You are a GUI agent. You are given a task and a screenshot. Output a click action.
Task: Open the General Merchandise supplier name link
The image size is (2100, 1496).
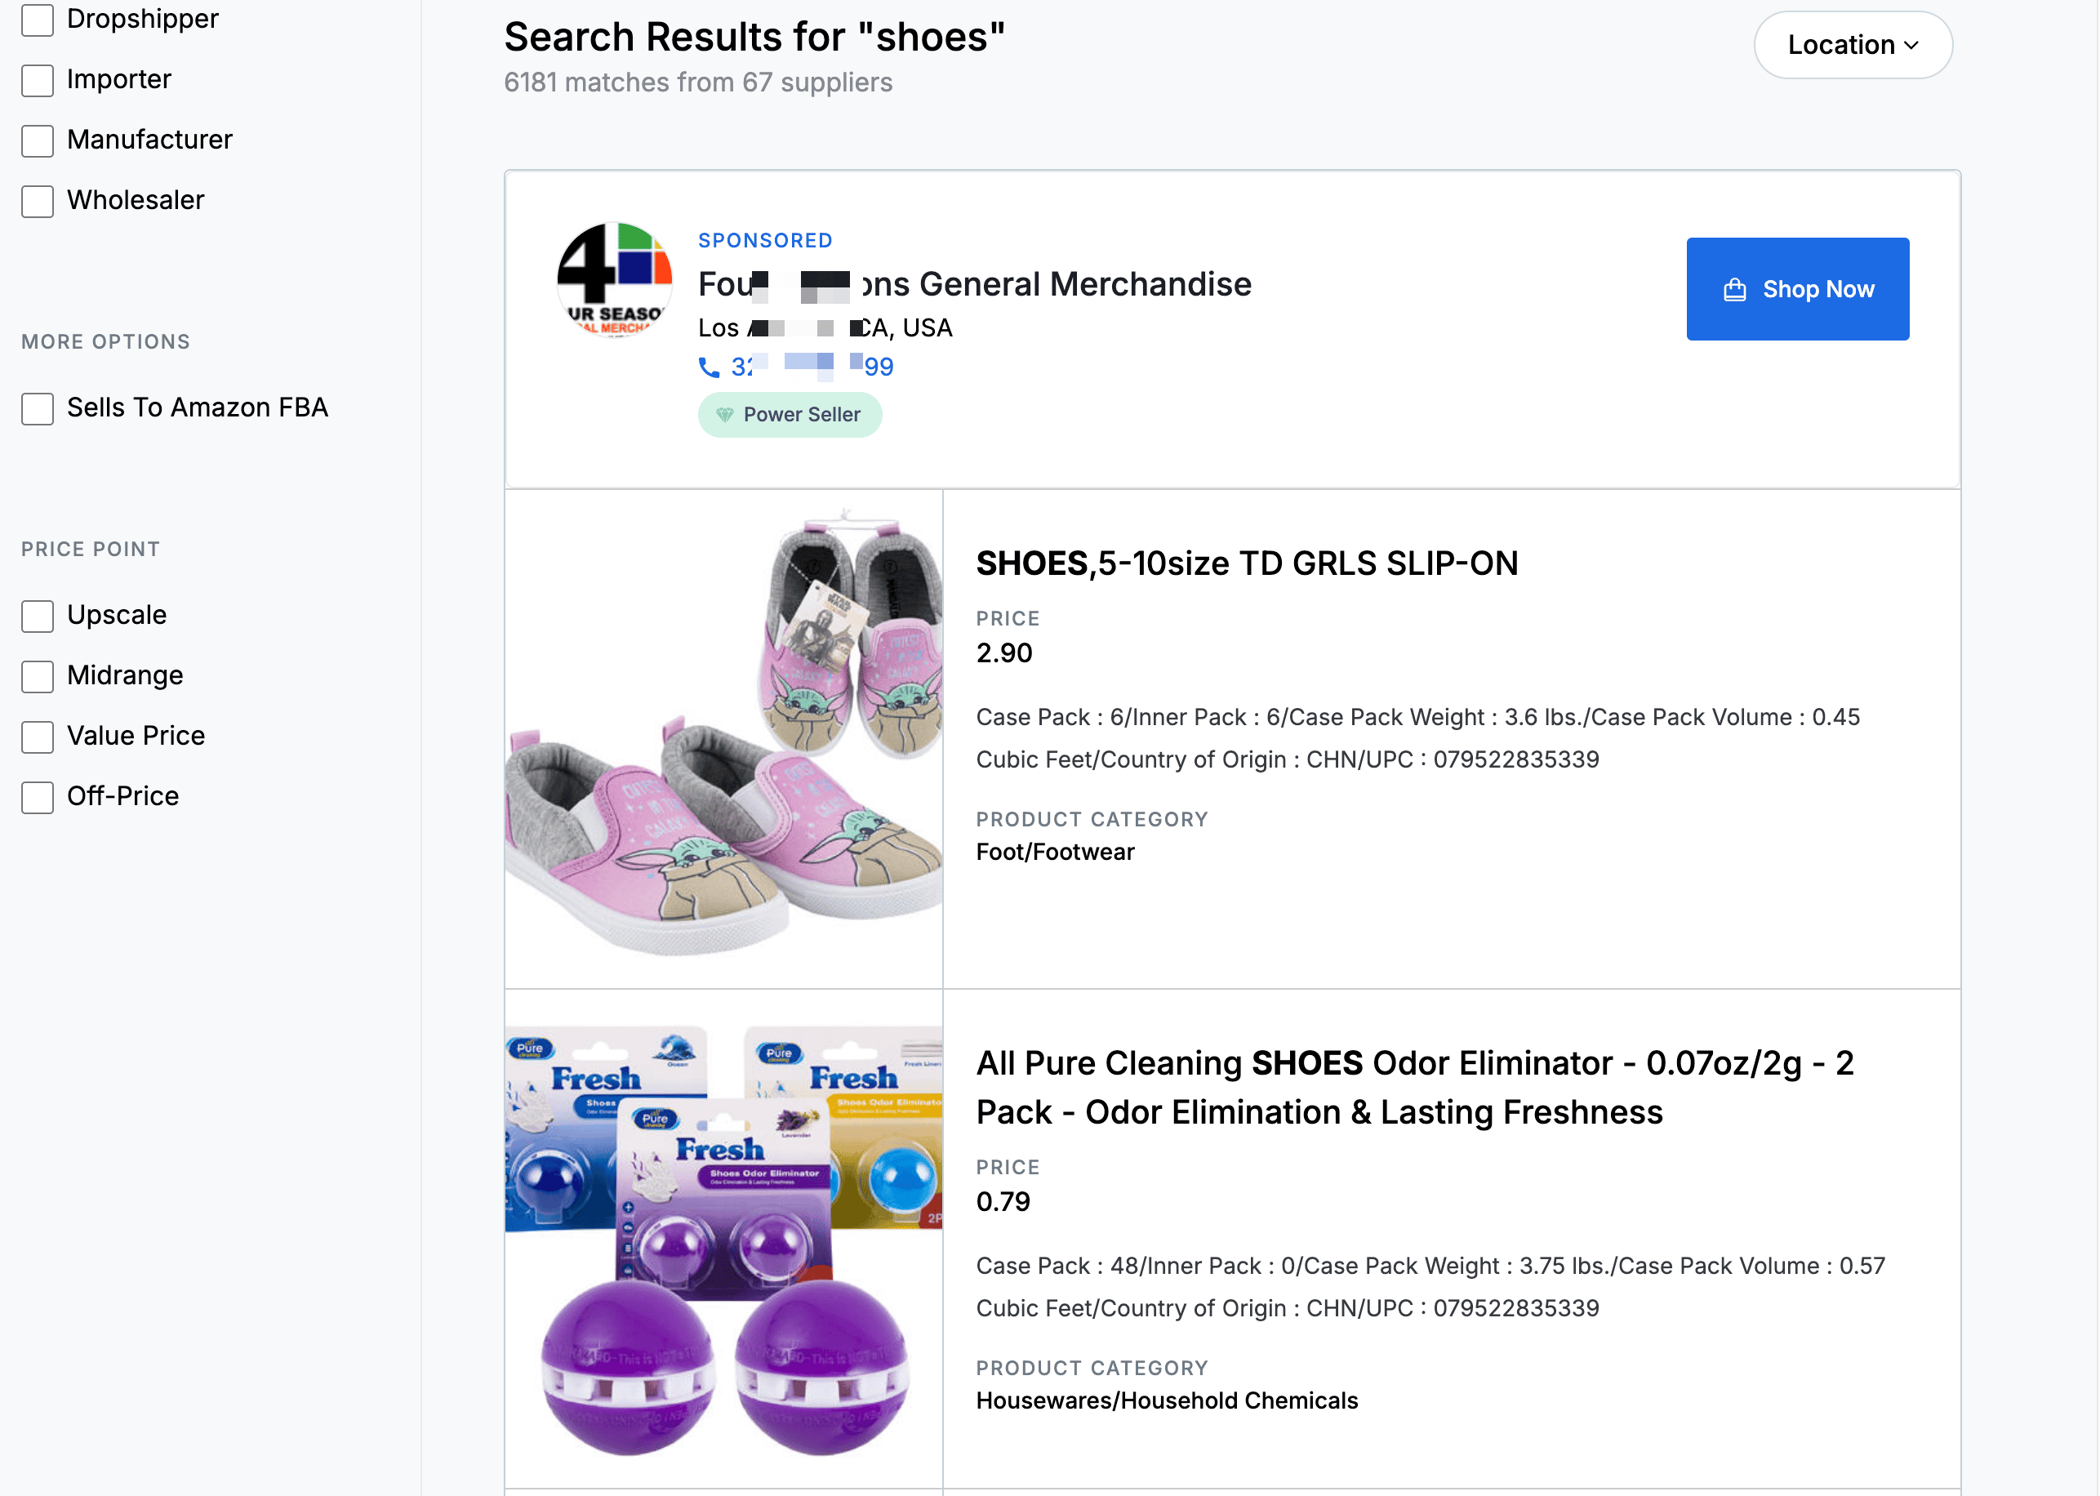tap(974, 285)
